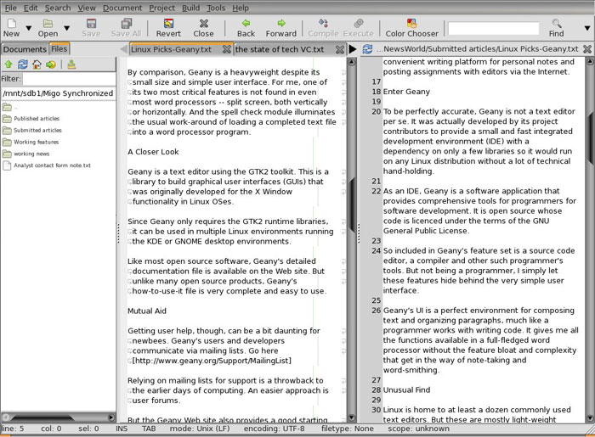Click 'Unusual Find' line in right pane
The width and height of the screenshot is (595, 437).
406,390
